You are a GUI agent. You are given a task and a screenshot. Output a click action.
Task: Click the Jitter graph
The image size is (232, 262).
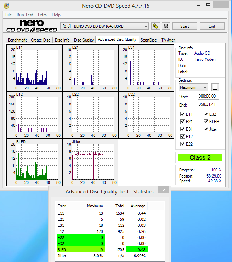[x=90, y=162]
